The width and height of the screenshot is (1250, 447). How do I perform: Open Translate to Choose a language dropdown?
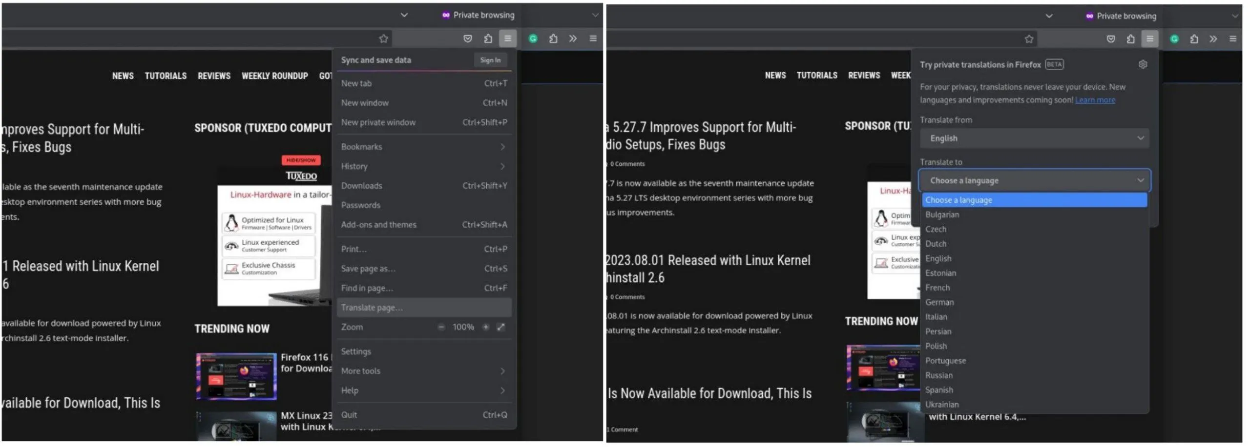pos(1035,180)
